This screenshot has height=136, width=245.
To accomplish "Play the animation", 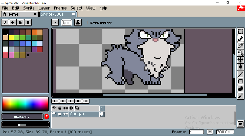I will point(71,101).
